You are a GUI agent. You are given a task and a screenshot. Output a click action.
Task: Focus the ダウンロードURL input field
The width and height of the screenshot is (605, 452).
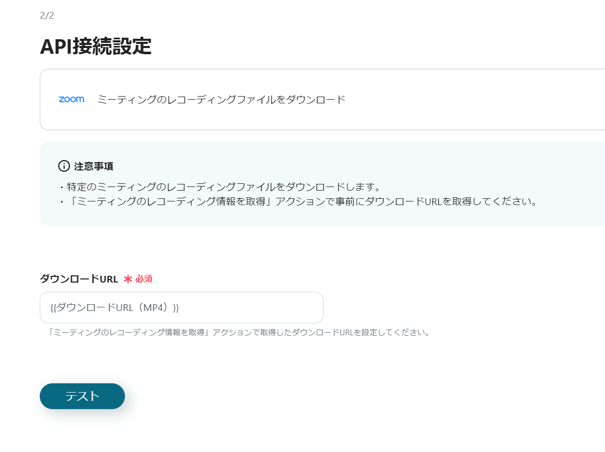(181, 308)
